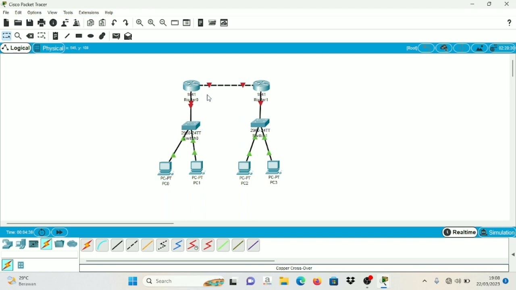Switch to Physical workspace
The width and height of the screenshot is (516, 290).
click(x=48, y=48)
